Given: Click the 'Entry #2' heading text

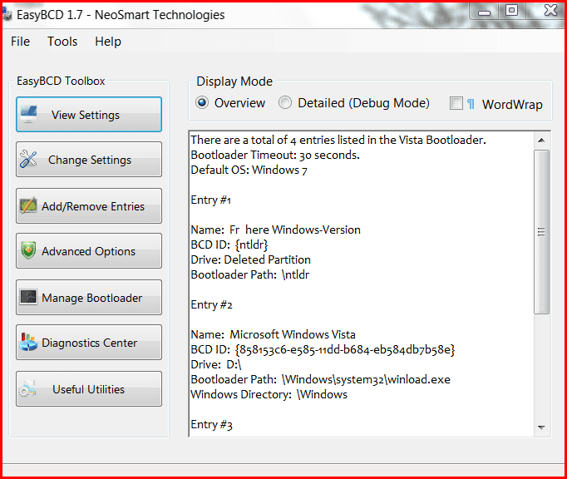Looking at the screenshot, I should [x=211, y=305].
